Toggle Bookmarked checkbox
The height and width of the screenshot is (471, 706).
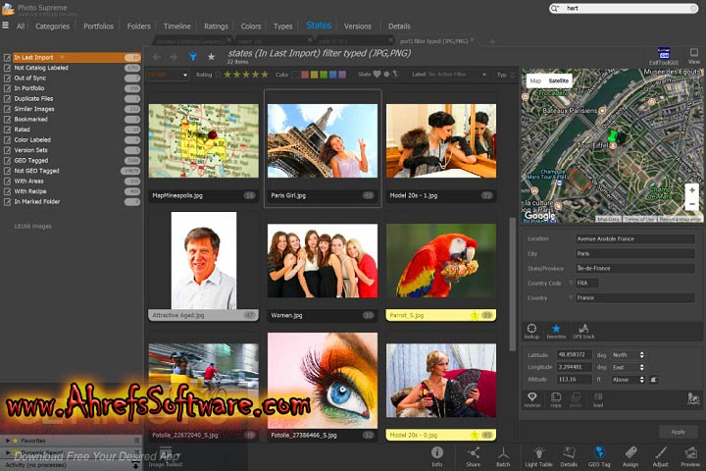point(7,120)
